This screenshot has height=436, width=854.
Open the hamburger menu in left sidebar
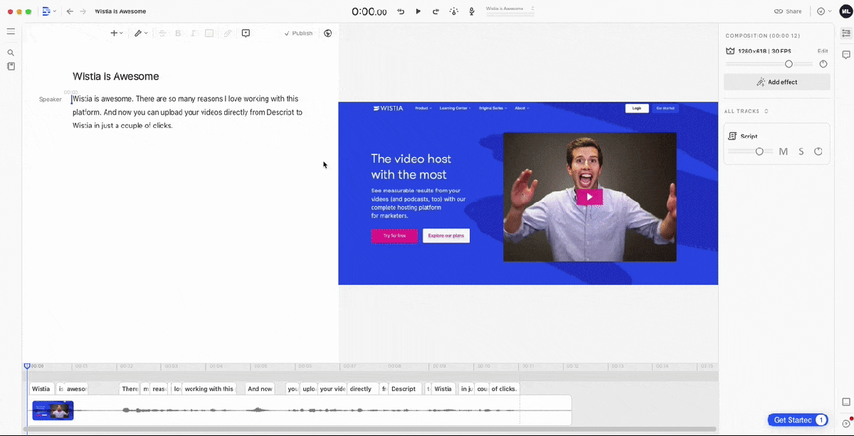click(x=11, y=31)
